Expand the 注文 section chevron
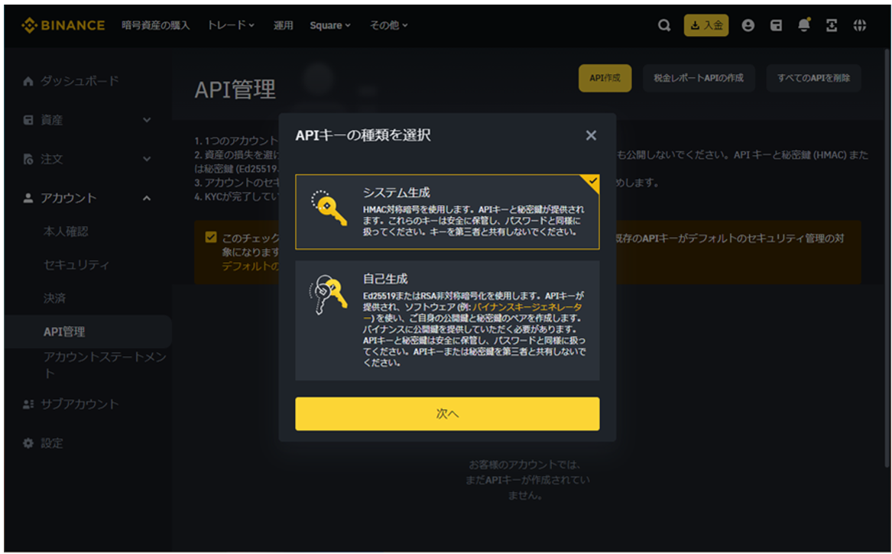892x554 pixels. coord(147,159)
